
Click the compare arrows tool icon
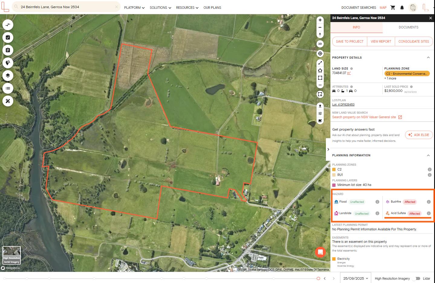click(8, 25)
